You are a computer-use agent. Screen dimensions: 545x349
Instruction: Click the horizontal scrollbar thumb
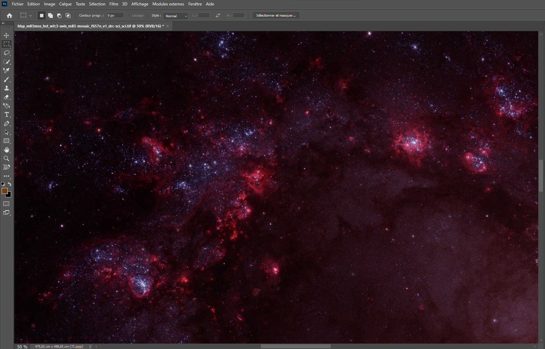click(296, 346)
